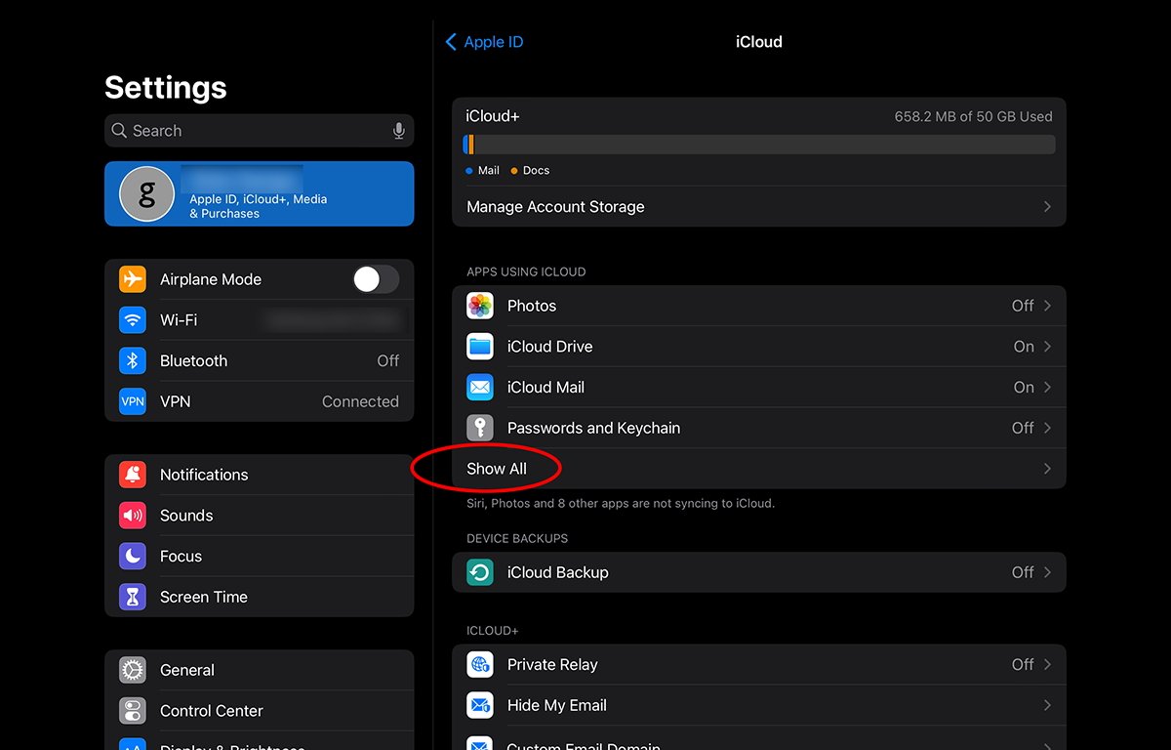
Task: Open Show All apps using iCloud
Action: tap(498, 469)
